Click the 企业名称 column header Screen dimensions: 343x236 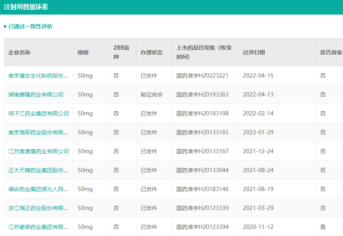(x=19, y=52)
